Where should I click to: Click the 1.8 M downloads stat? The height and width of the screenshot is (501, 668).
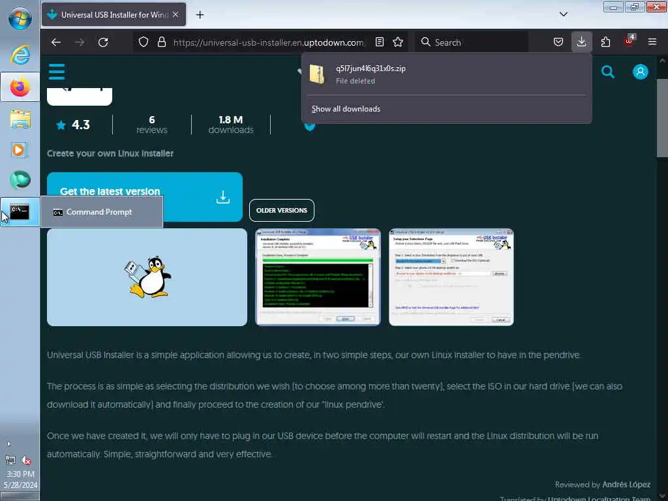[x=231, y=125]
